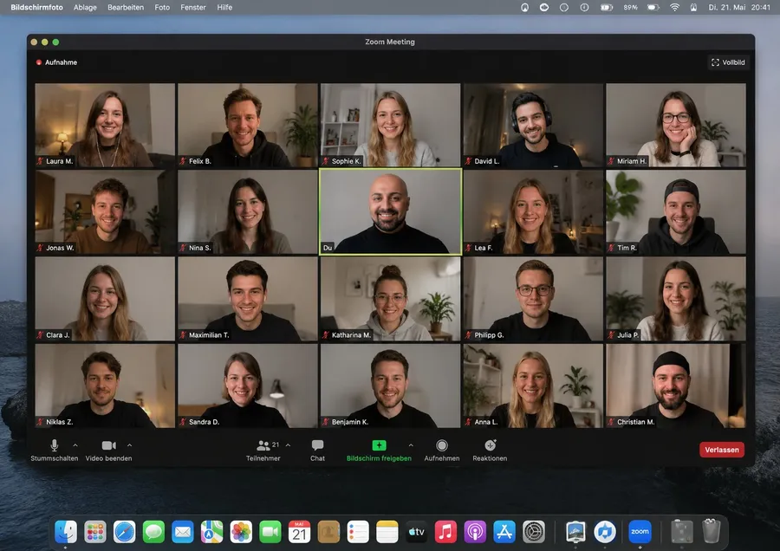Click the Wi-Fi icon in menu bar

tap(674, 8)
